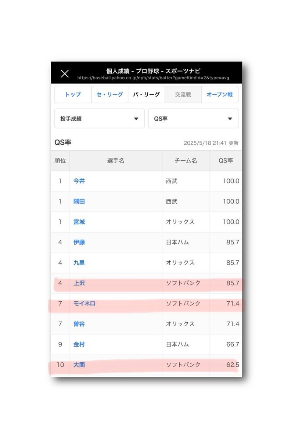Open player 曽谷's page
This screenshot has height=441, width=302.
click(79, 324)
